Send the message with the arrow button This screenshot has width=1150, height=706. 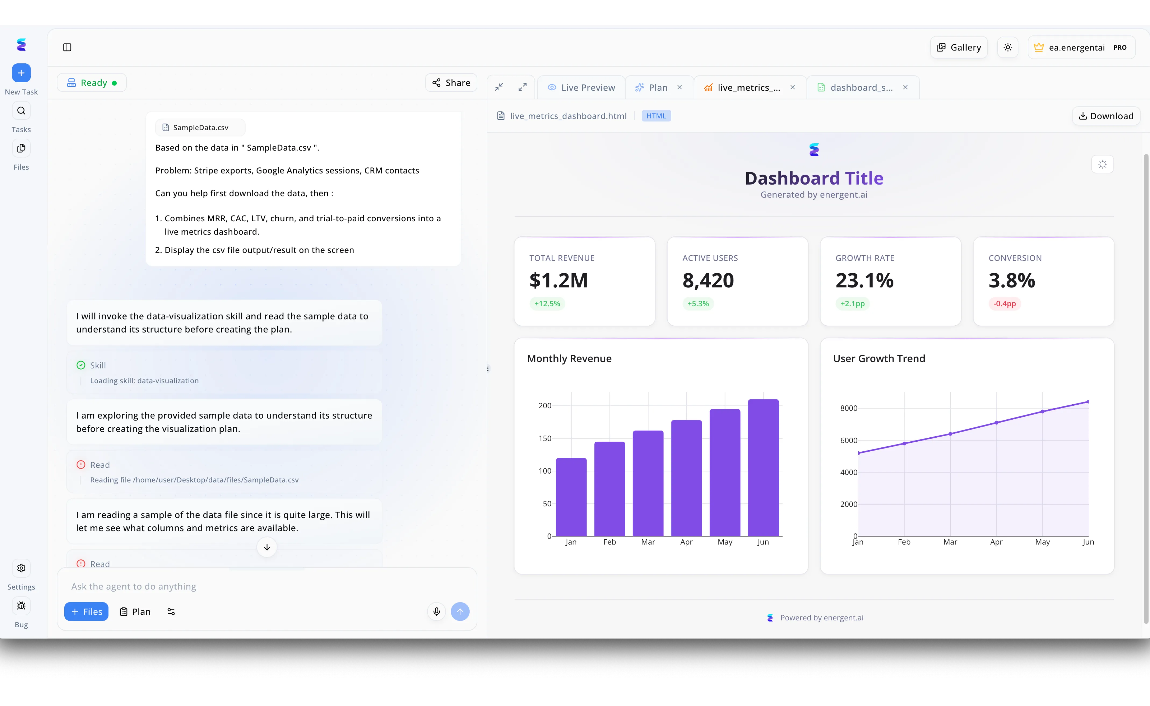(460, 611)
